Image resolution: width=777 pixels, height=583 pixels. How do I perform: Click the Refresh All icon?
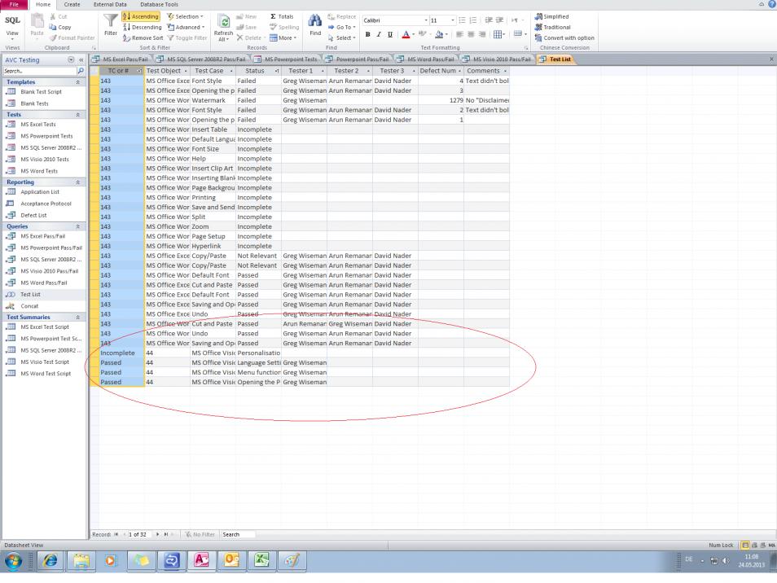223,28
